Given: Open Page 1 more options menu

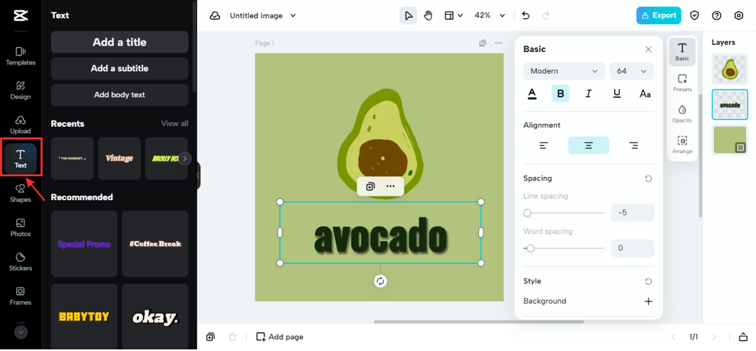Looking at the screenshot, I should tap(498, 43).
